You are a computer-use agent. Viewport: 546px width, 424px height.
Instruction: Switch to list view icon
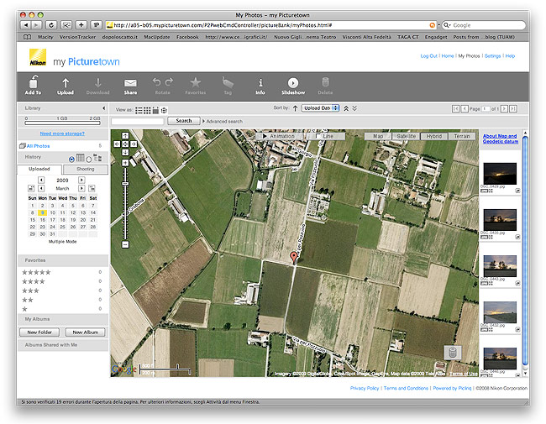[x=139, y=110]
